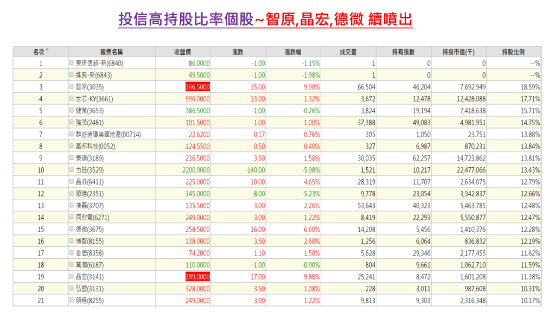
Task: Select the 持股比例 column header
Action: click(513, 52)
